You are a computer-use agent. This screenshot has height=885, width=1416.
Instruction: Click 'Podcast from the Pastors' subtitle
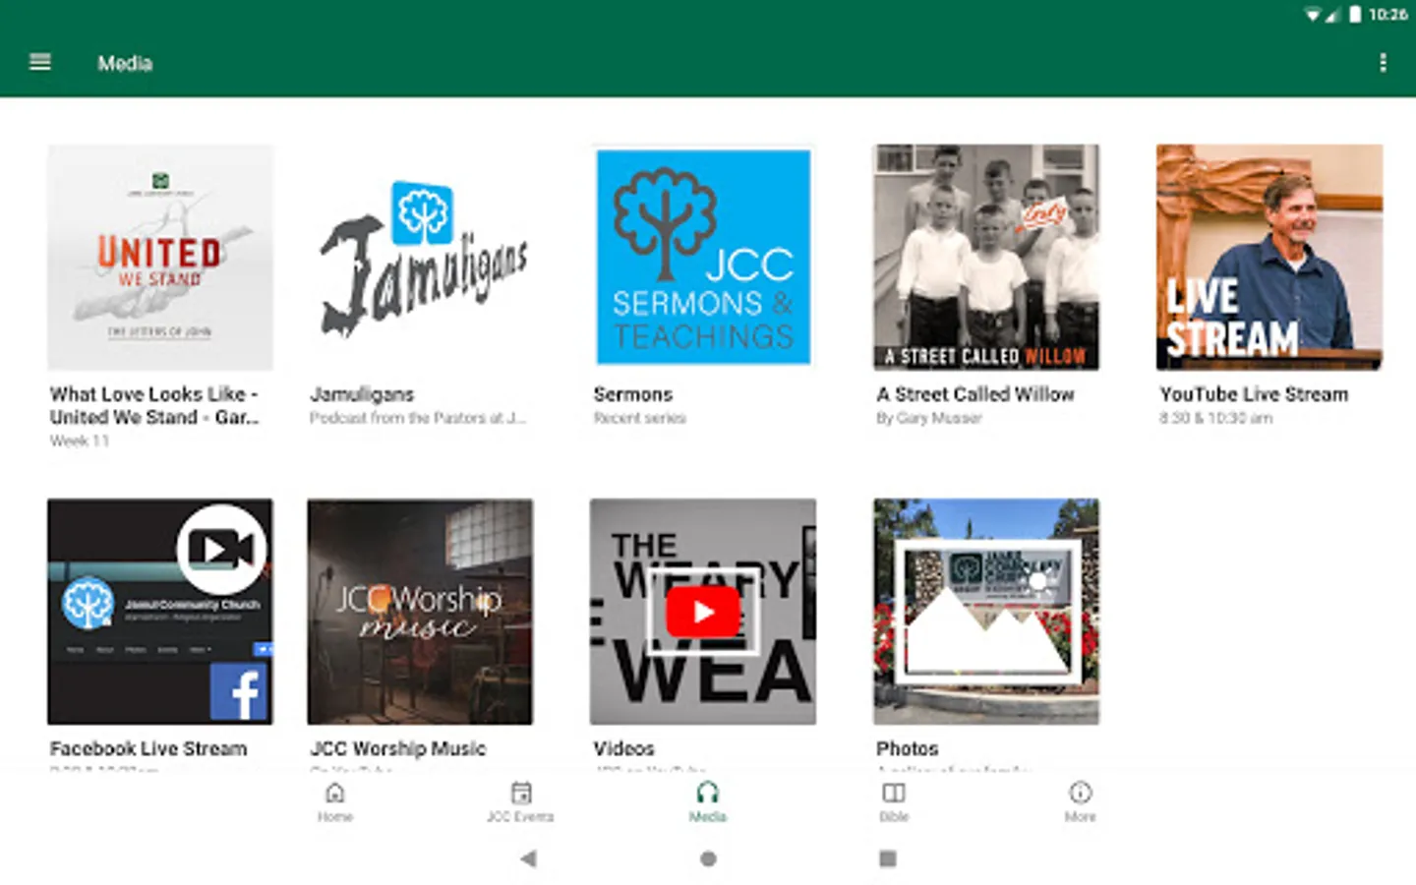pyautogui.click(x=418, y=418)
